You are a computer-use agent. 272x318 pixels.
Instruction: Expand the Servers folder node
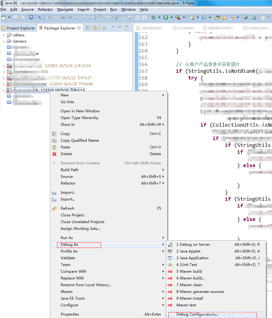pos(4,41)
